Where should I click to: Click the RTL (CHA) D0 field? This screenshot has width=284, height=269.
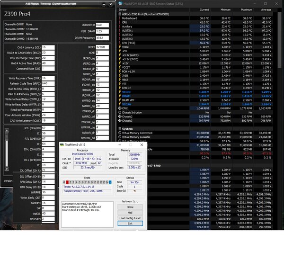click(48, 128)
